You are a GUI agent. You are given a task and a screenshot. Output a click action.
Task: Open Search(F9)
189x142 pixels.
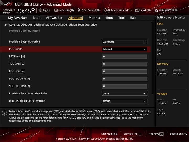tap(143, 10)
